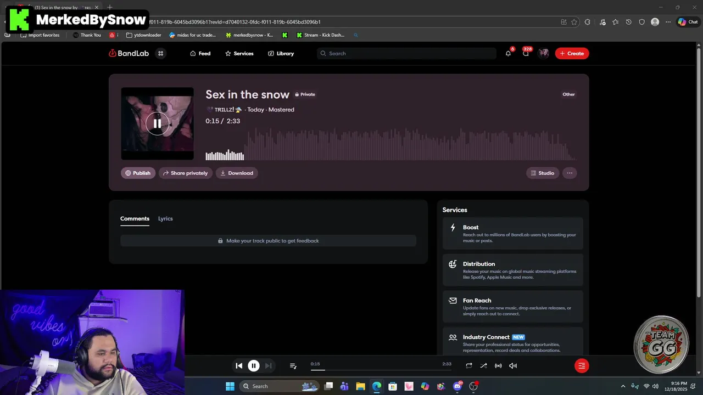Click the BandLab search field
The image size is (703, 395).
406,53
